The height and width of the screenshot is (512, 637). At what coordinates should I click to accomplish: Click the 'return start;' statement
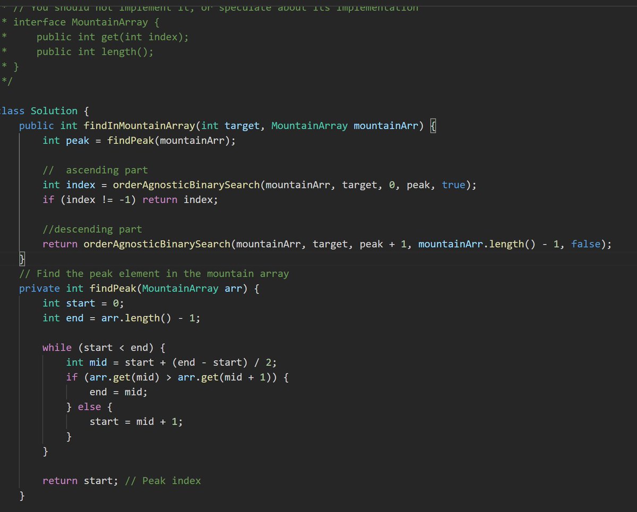(81, 481)
